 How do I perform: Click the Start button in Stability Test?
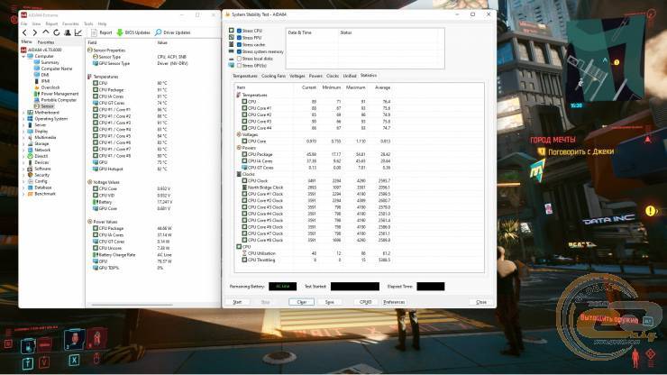tap(237, 302)
